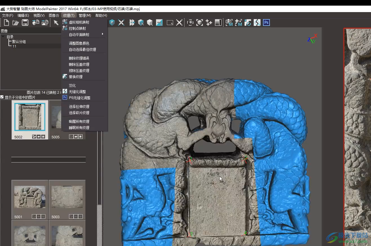Click the blue cube with cursor icon
This screenshot has height=246, width=371.
click(x=141, y=22)
